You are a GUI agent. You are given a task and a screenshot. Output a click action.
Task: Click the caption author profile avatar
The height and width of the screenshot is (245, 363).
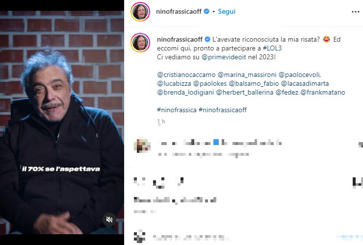coord(140,43)
